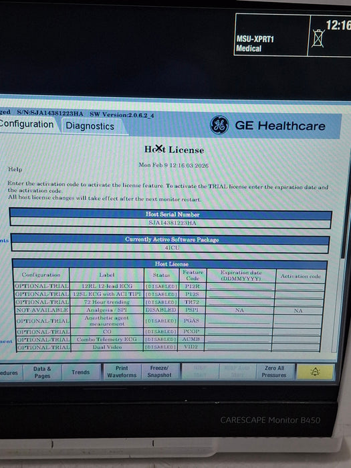351x468 pixels.
Task: Click 'Expiration date (DDMMYYYY)' column header
Action: click(x=241, y=275)
